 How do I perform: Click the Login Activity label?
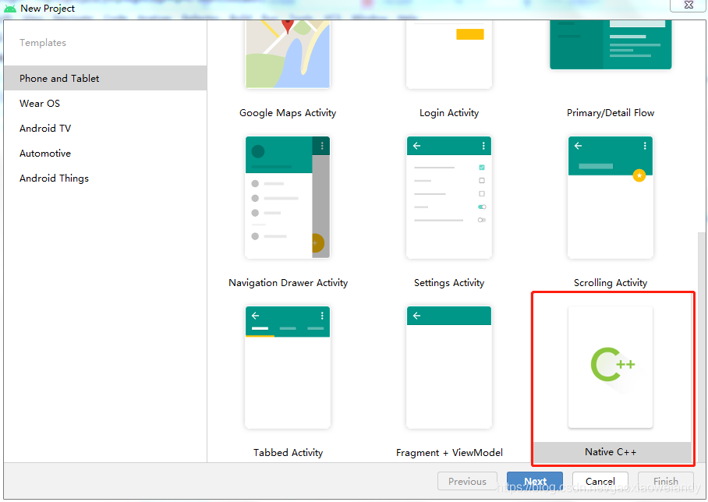pos(449,113)
